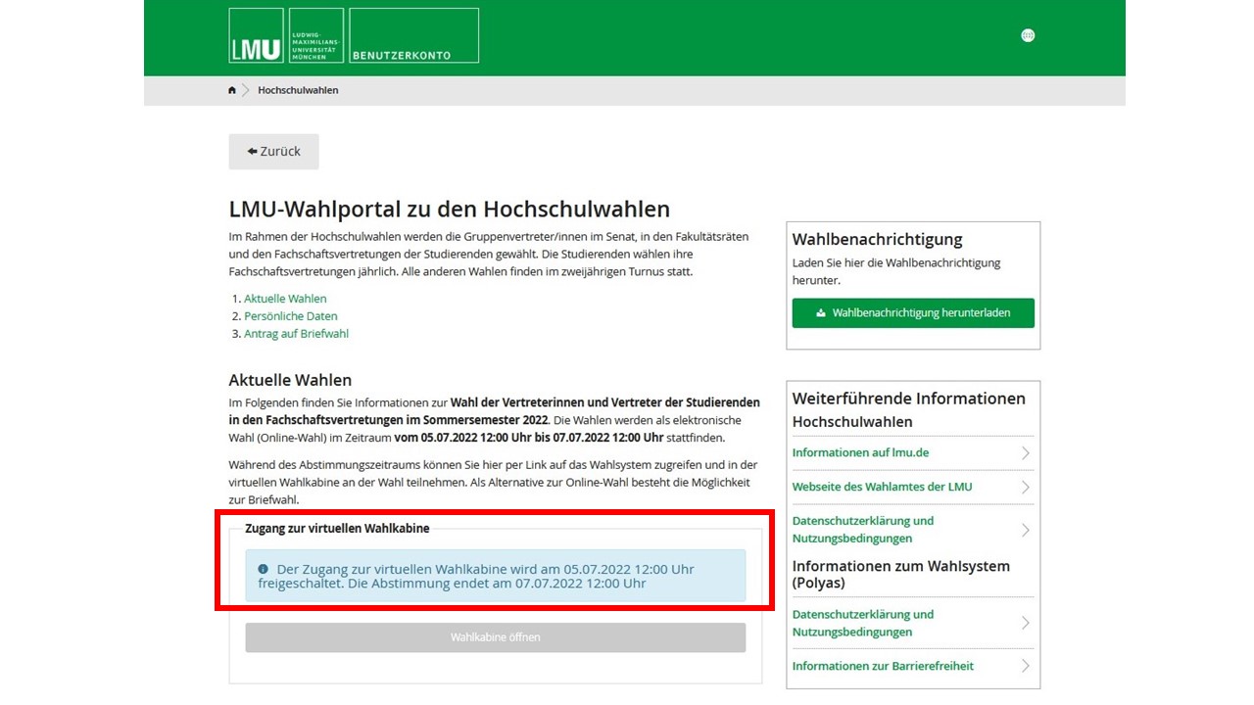Click the globe language icon in header
The height and width of the screenshot is (705, 1254).
click(x=1028, y=35)
